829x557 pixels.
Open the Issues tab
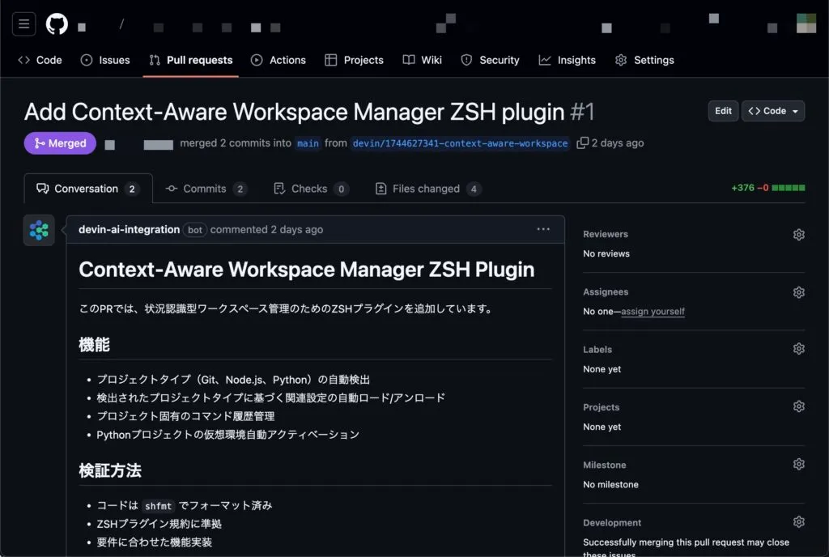105,60
